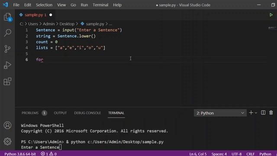277x156 pixels.
Task: Switch to the TERMINAL panel tab
Action: coord(116,113)
